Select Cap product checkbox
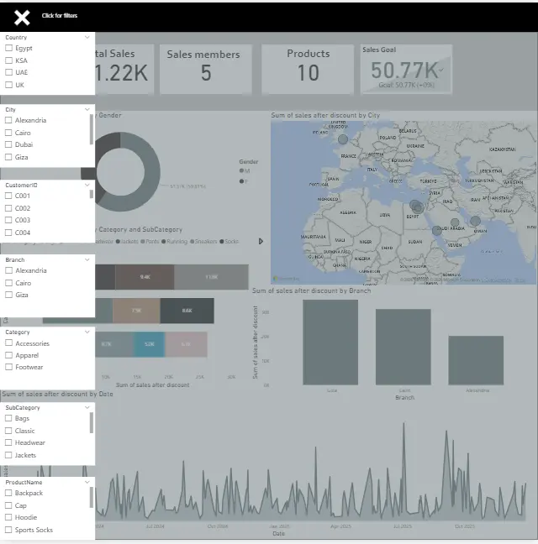The height and width of the screenshot is (544, 538). pos(8,505)
